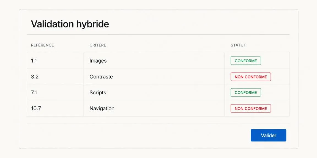This screenshot has width=317, height=158.
Task: Open the Scripts criterion
Action: (98, 92)
